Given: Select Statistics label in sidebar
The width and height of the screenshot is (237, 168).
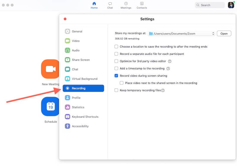Looking at the screenshot, I should click(78, 107).
